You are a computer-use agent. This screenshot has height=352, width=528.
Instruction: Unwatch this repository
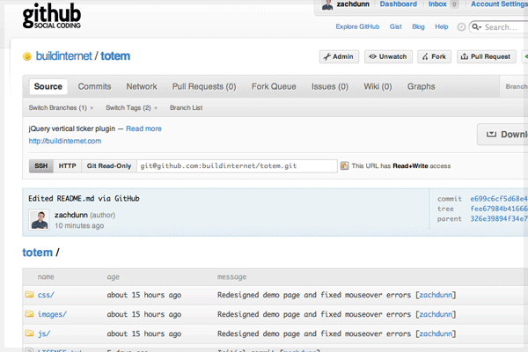click(x=388, y=56)
